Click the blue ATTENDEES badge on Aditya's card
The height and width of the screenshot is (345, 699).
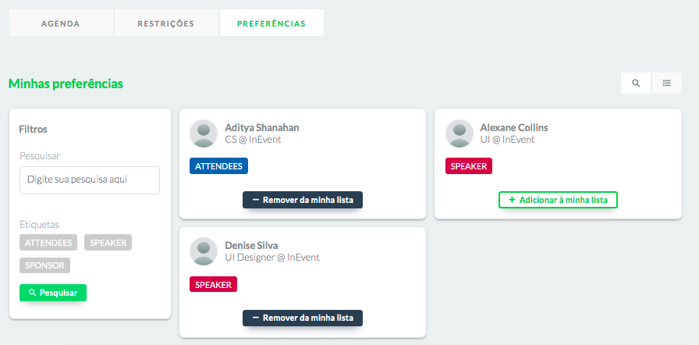[x=219, y=165]
